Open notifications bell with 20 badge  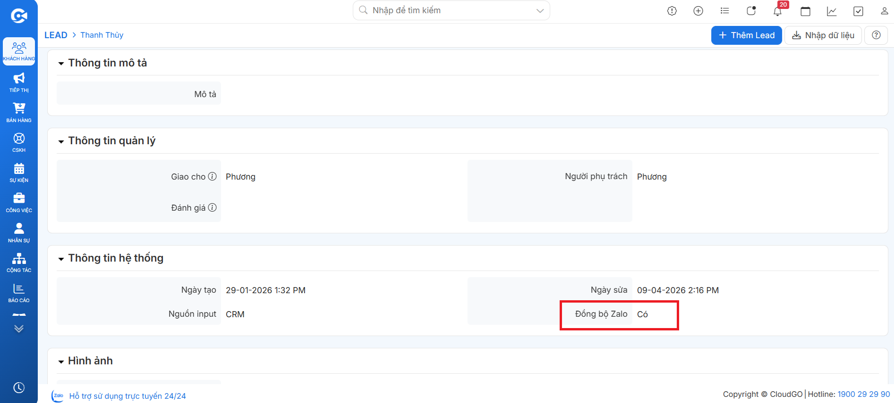click(778, 10)
